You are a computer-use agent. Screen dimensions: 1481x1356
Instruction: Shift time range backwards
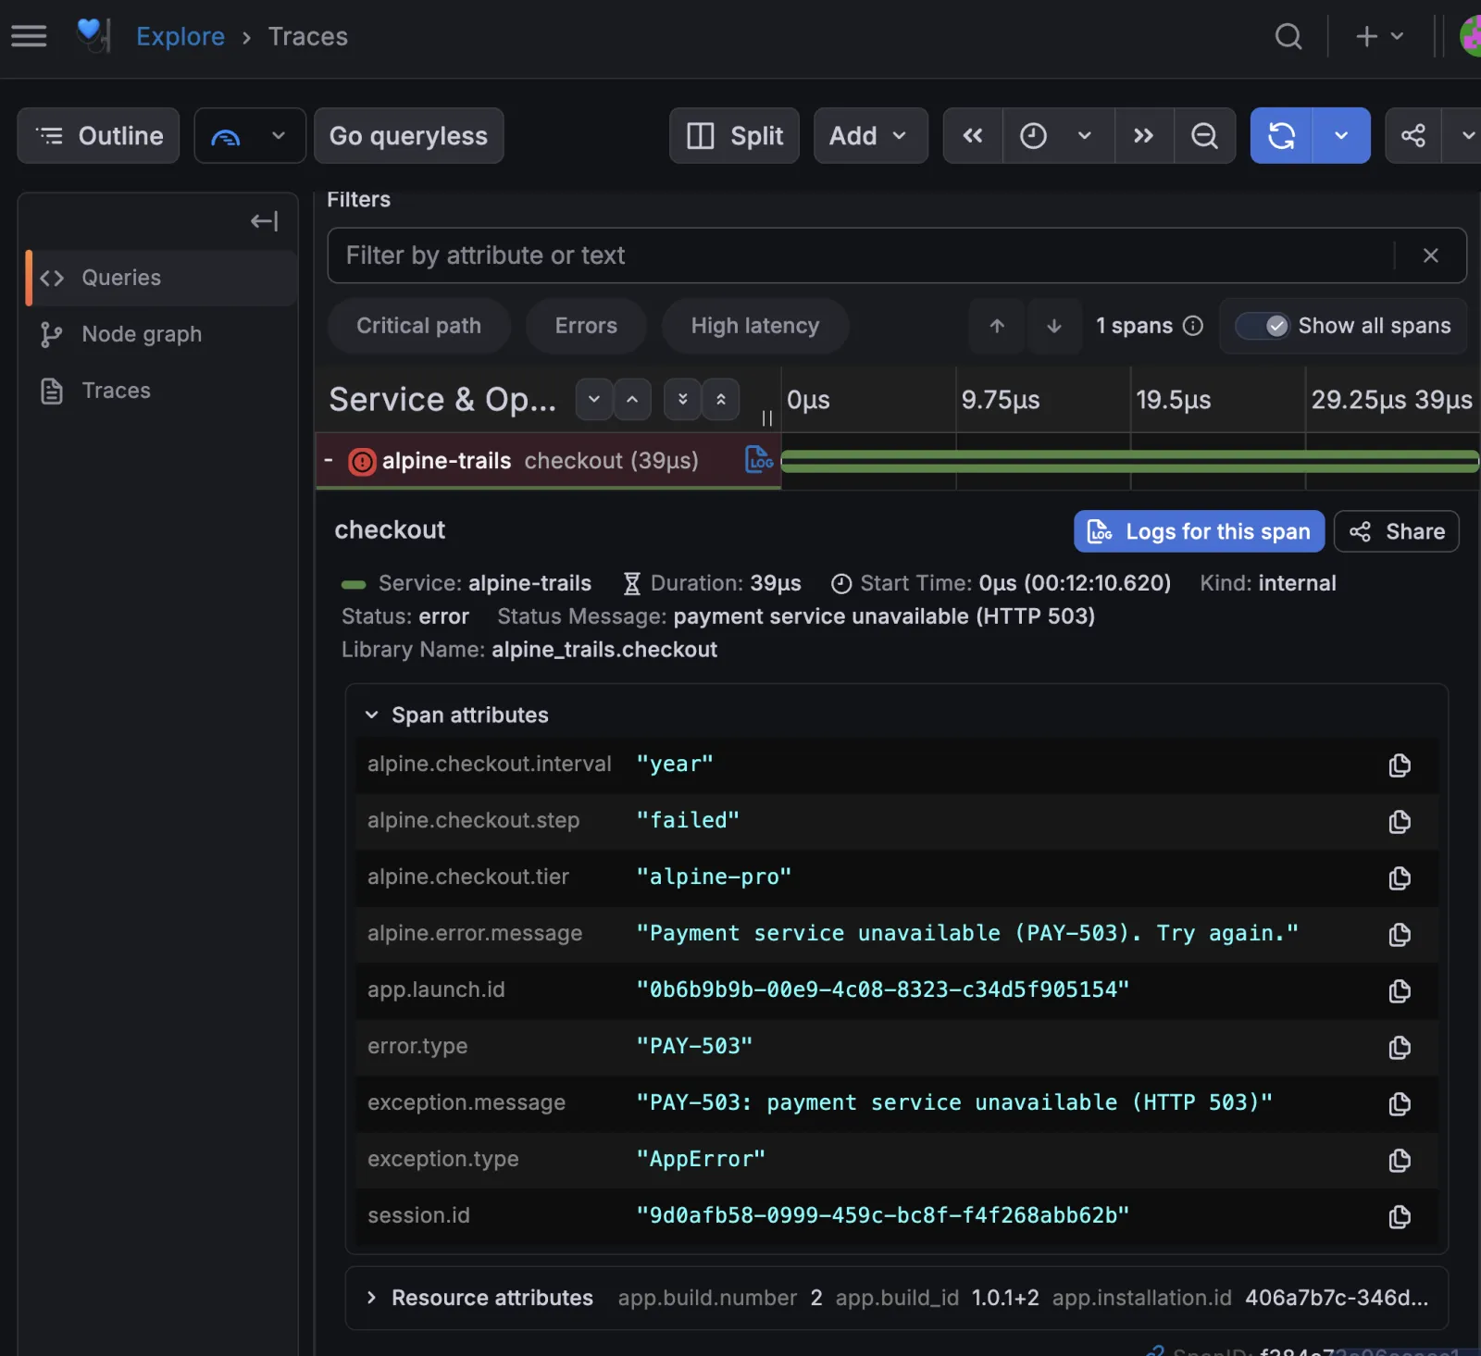[x=973, y=136]
